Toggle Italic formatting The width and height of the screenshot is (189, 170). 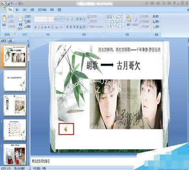click(x=39, y=27)
